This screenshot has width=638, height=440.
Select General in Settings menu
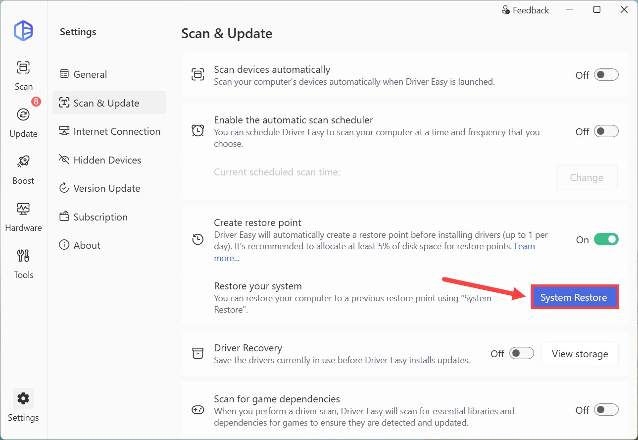[109, 74]
